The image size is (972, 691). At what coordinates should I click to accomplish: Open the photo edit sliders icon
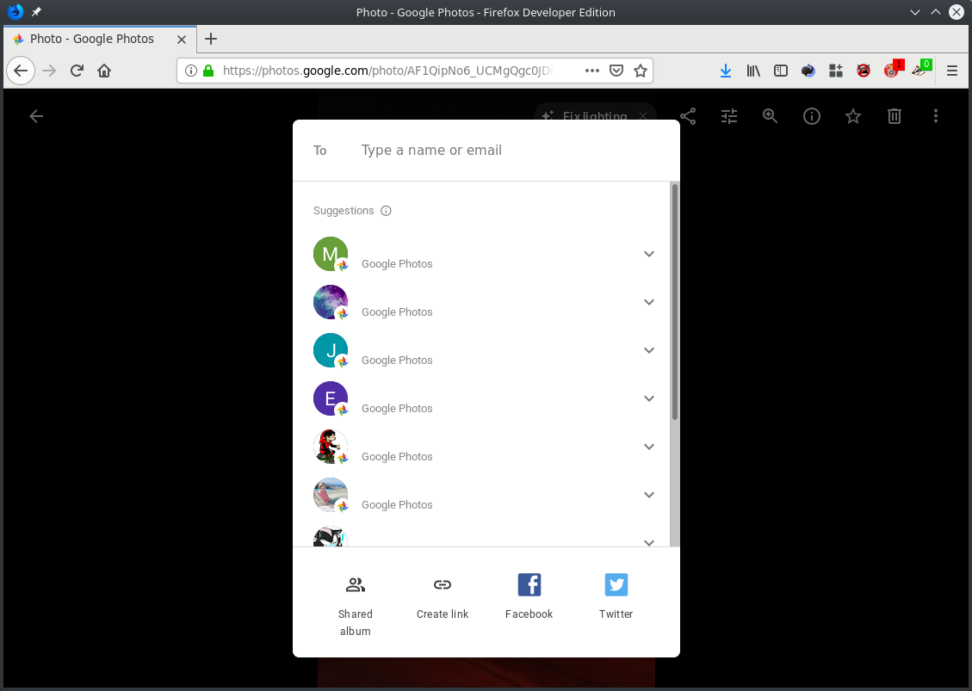point(729,116)
